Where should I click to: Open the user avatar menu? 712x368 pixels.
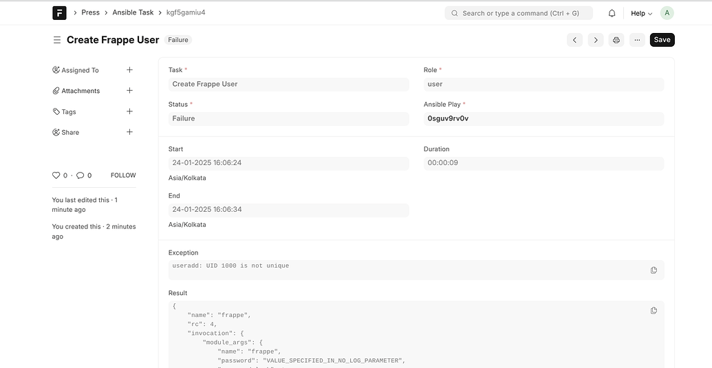(x=667, y=13)
